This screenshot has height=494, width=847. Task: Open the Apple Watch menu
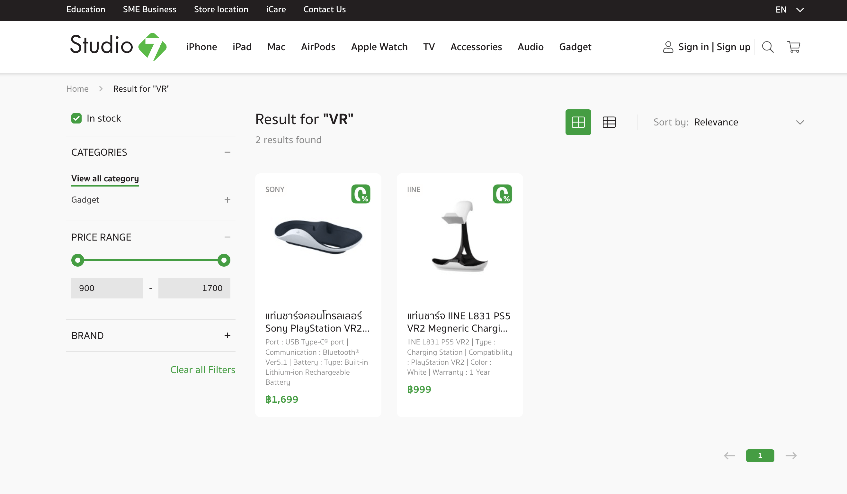(x=379, y=47)
